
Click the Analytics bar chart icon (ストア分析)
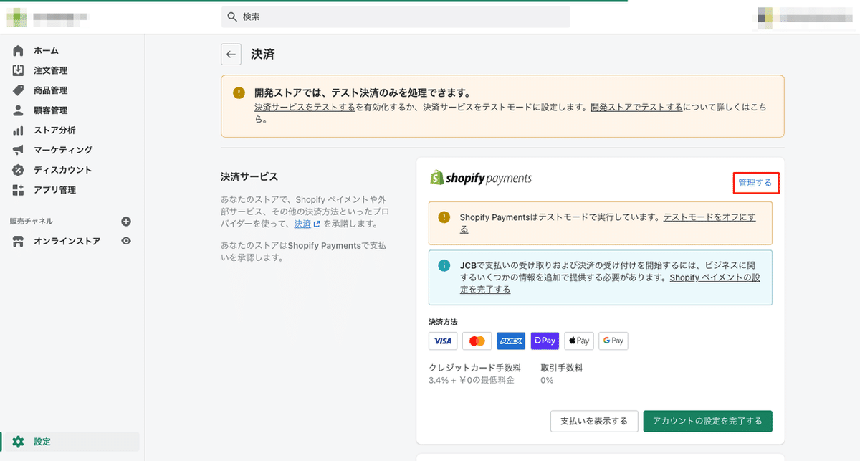tap(18, 130)
